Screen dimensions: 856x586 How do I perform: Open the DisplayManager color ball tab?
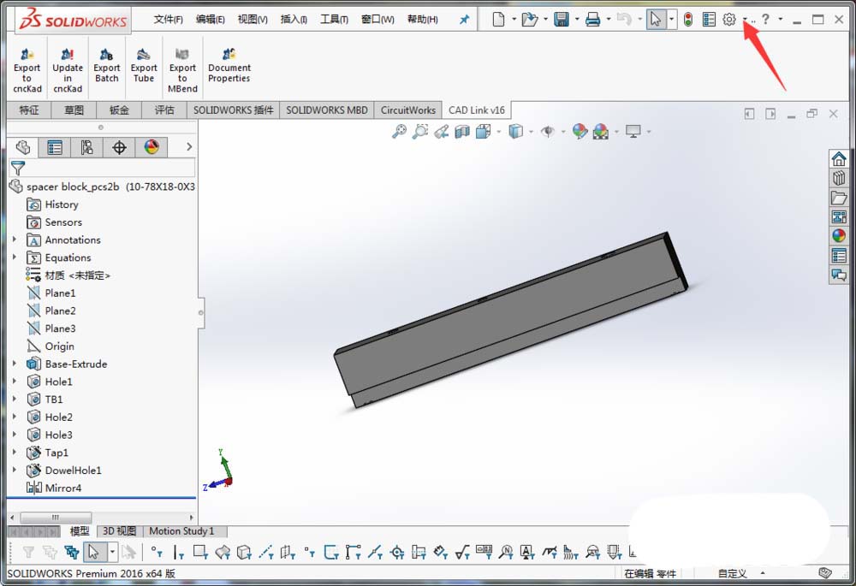pyautogui.click(x=152, y=147)
